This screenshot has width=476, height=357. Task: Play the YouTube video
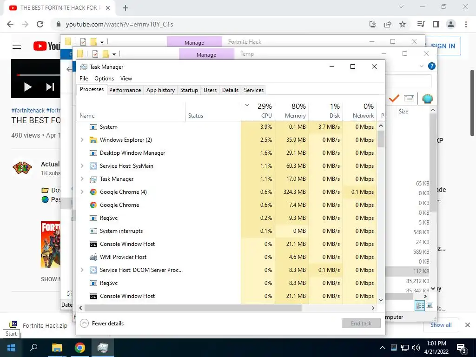pos(27,87)
